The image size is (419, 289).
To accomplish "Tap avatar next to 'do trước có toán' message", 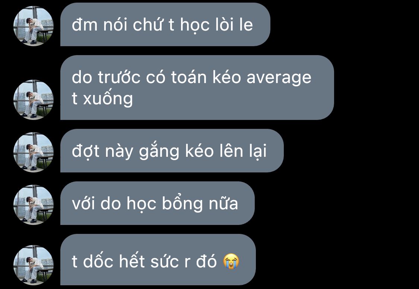I will point(34,100).
